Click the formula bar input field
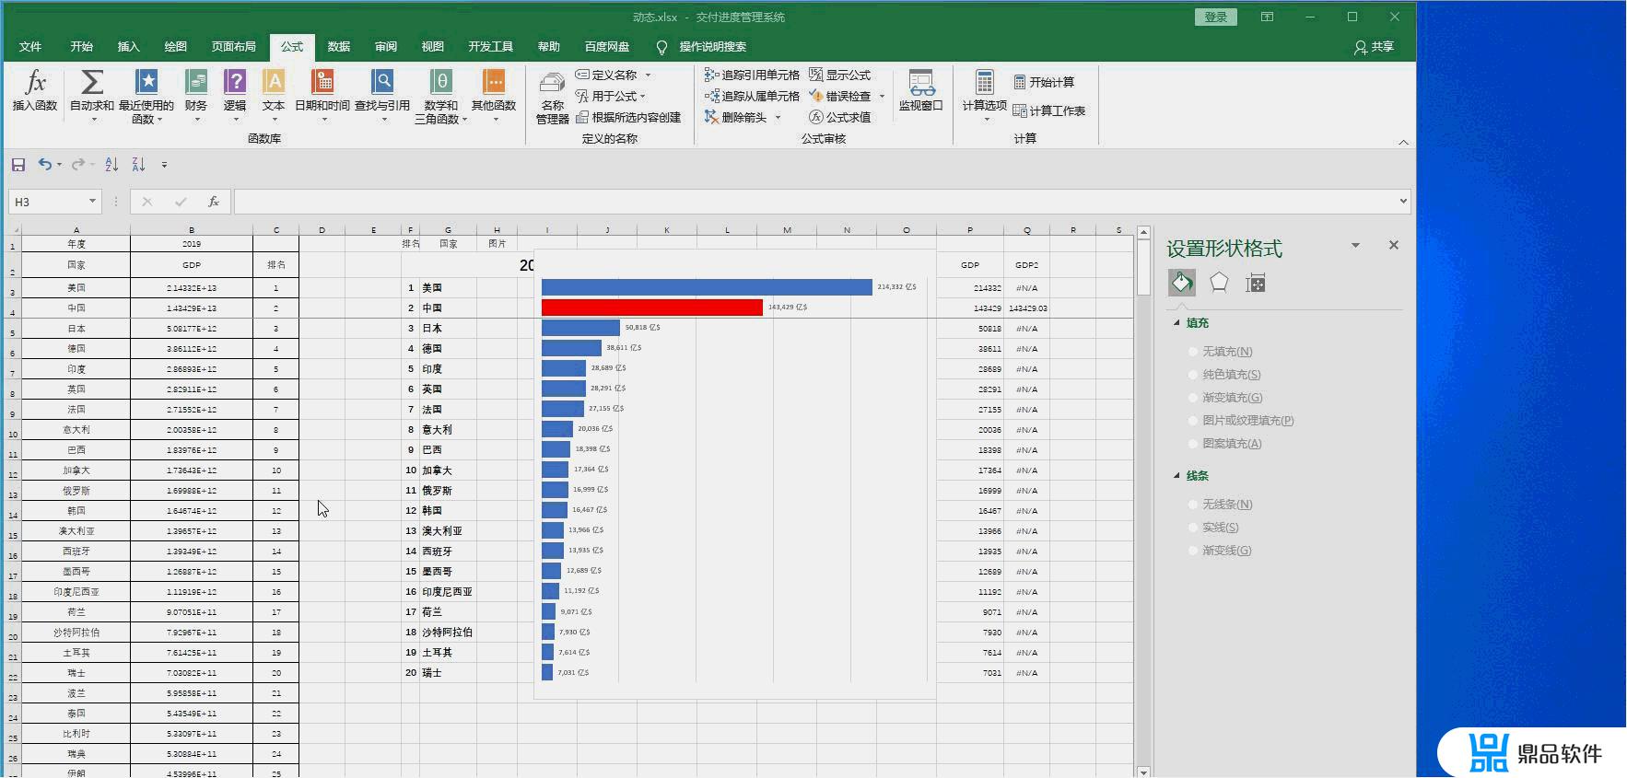The width and height of the screenshot is (1627, 778). tap(815, 202)
